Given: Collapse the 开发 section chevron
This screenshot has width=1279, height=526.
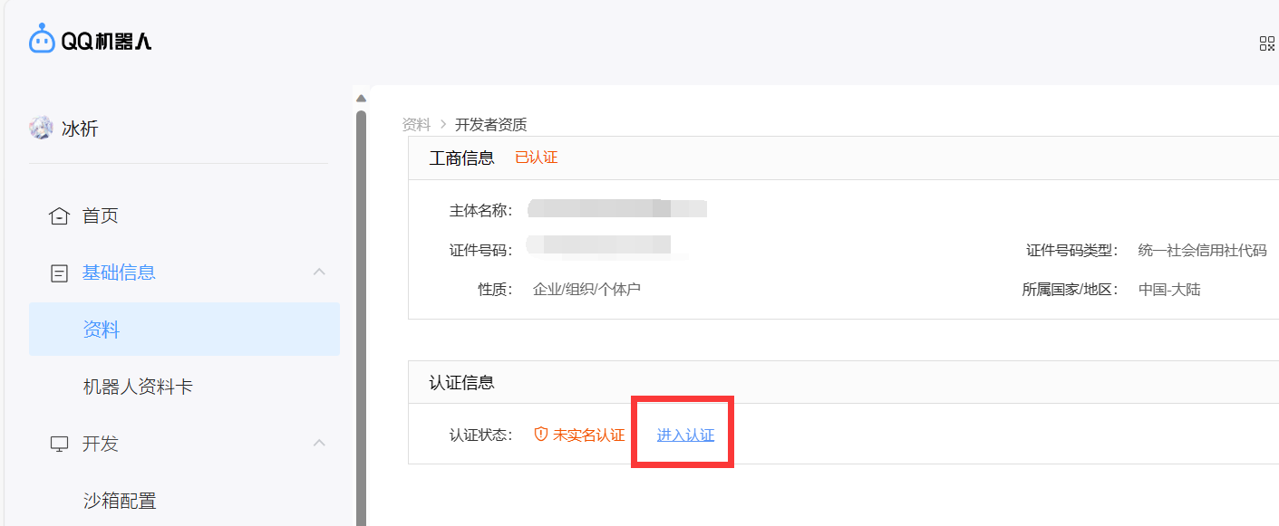Looking at the screenshot, I should click(318, 443).
